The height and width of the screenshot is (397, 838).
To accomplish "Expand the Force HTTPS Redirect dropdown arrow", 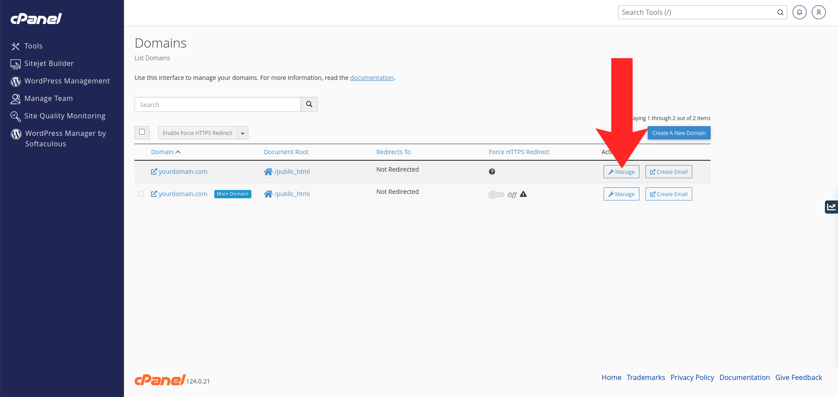I will tap(243, 133).
